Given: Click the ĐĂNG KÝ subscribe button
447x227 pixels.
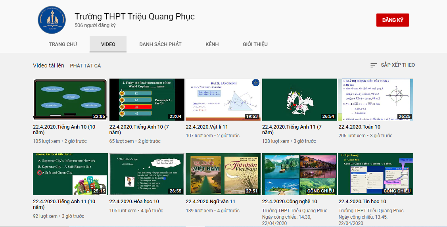Looking at the screenshot, I should [x=393, y=20].
